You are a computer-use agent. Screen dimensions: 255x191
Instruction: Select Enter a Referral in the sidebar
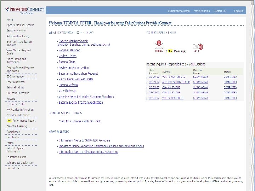pos(16,82)
